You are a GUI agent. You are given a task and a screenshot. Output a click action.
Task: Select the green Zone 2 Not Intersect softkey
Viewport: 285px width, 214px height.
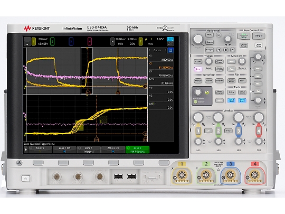137,150
